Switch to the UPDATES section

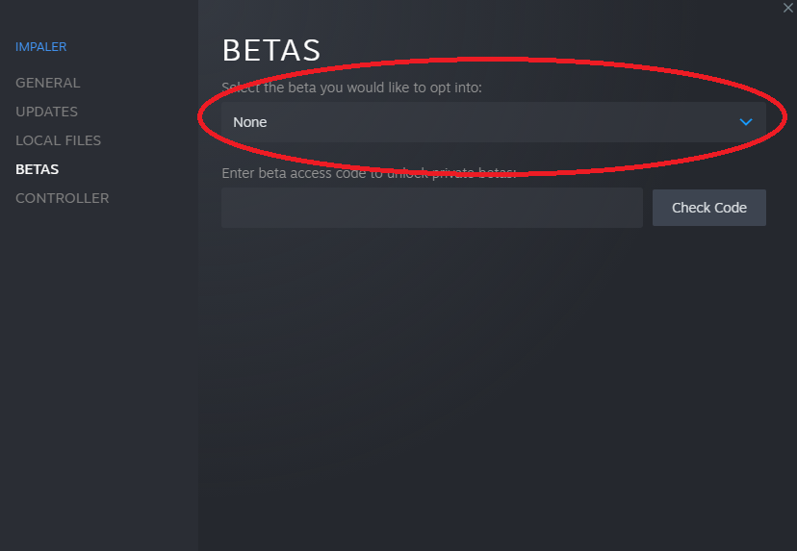coord(47,112)
